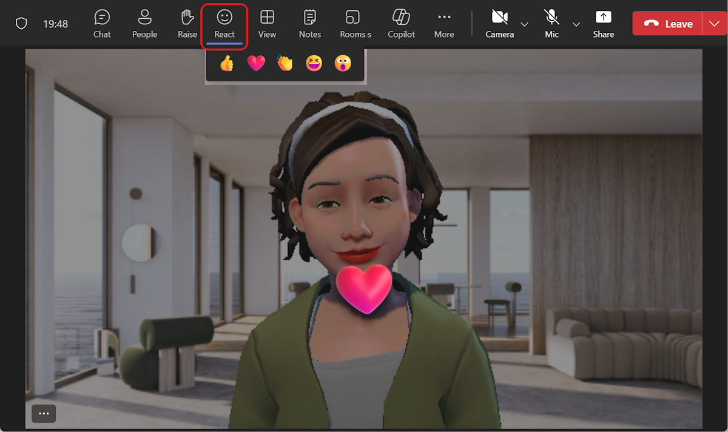The image size is (728, 432).
Task: Send the laughing reaction
Action: pyautogui.click(x=314, y=62)
